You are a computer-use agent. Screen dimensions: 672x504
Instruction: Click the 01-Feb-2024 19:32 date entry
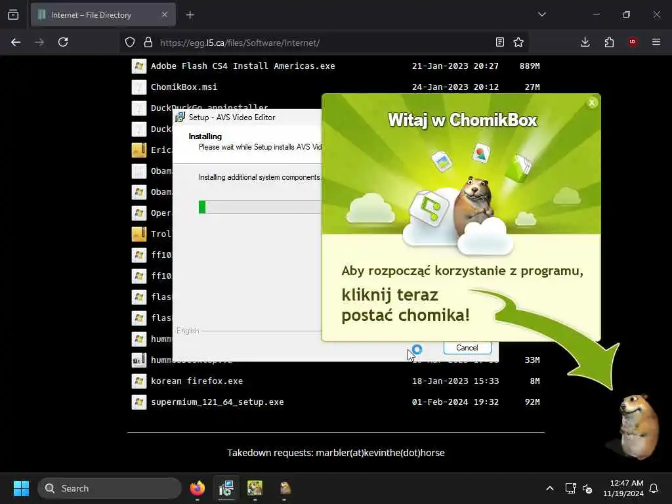coord(455,402)
